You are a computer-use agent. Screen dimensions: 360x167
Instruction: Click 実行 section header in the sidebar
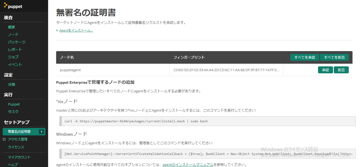pos(8,95)
